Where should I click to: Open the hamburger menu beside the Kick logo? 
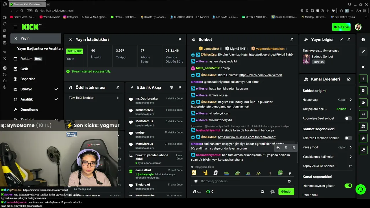tap(15, 27)
